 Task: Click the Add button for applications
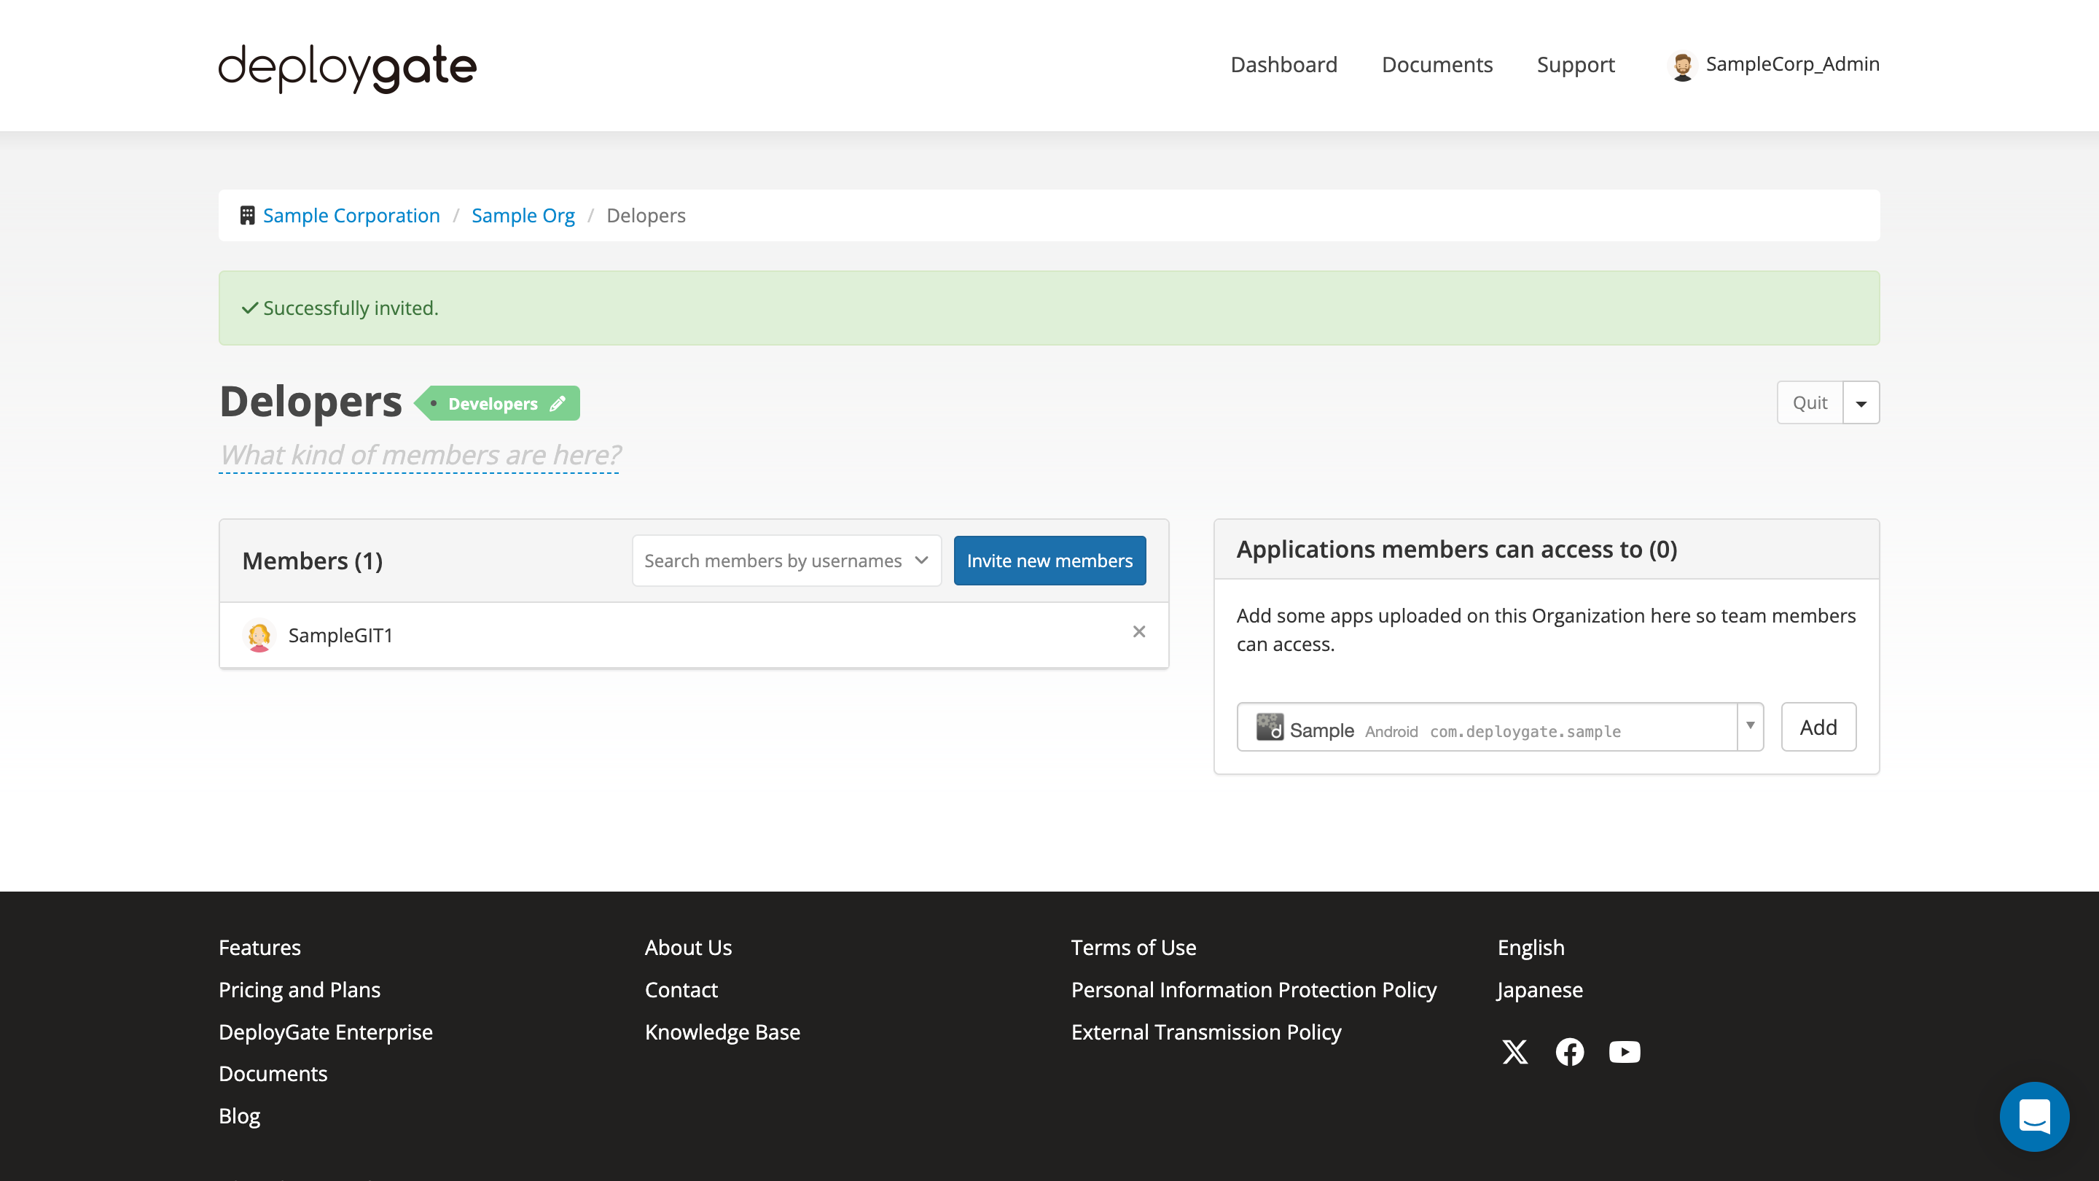(1818, 727)
